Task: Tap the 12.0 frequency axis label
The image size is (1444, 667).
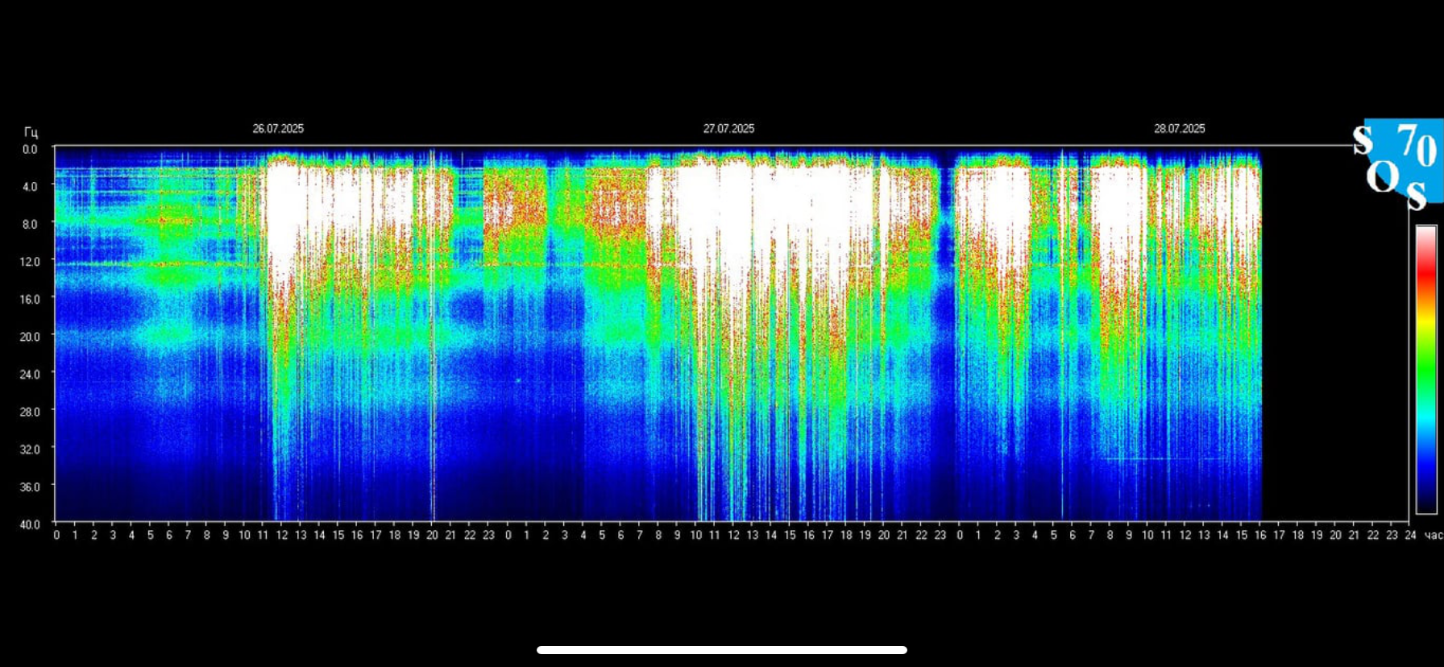Action: [30, 262]
